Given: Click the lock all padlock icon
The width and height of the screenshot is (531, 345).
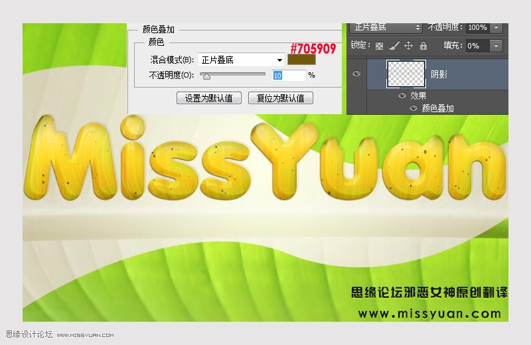Looking at the screenshot, I should click(423, 46).
